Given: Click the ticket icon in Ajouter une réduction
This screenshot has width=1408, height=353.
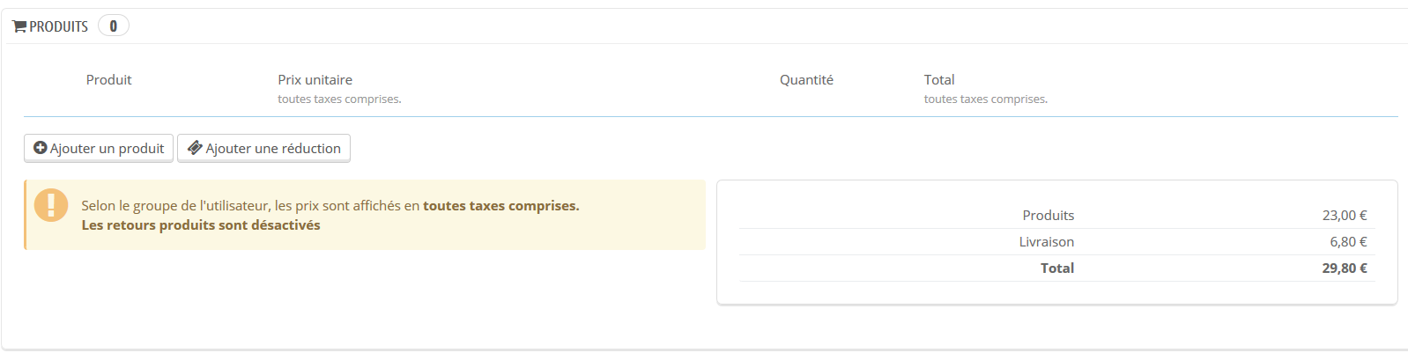Looking at the screenshot, I should [195, 148].
